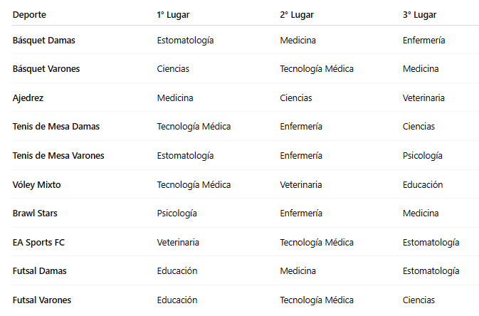Click Psicología, first place in Brawl Stars
The width and height of the screenshot is (479, 316).
pyautogui.click(x=177, y=214)
